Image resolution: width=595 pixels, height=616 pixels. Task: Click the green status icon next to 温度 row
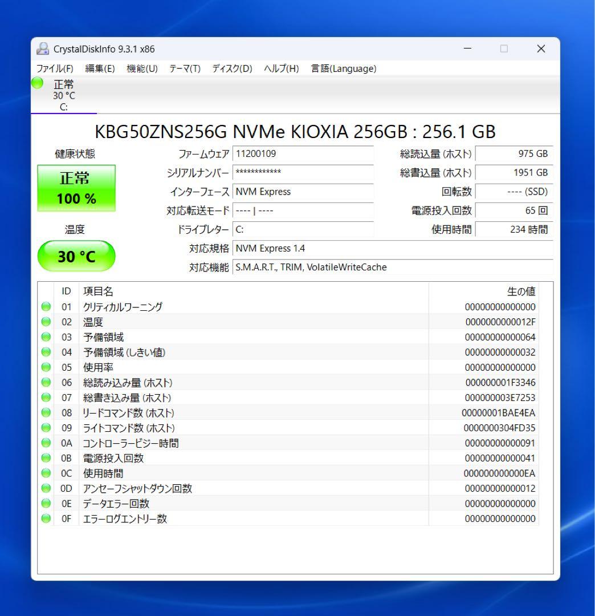pyautogui.click(x=46, y=322)
